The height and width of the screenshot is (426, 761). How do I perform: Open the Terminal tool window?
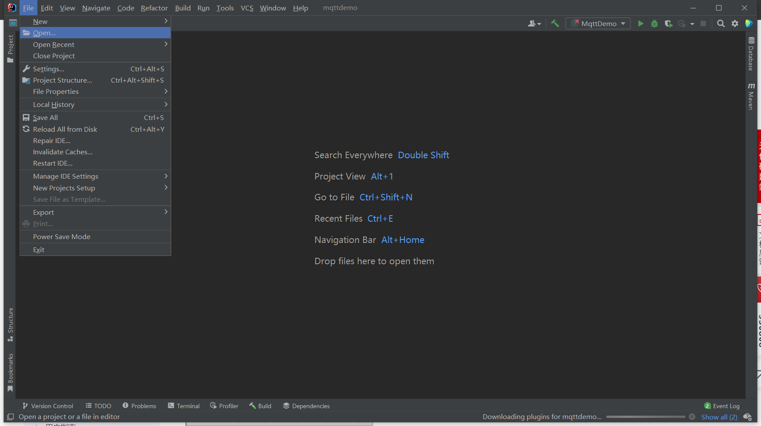[184, 406]
